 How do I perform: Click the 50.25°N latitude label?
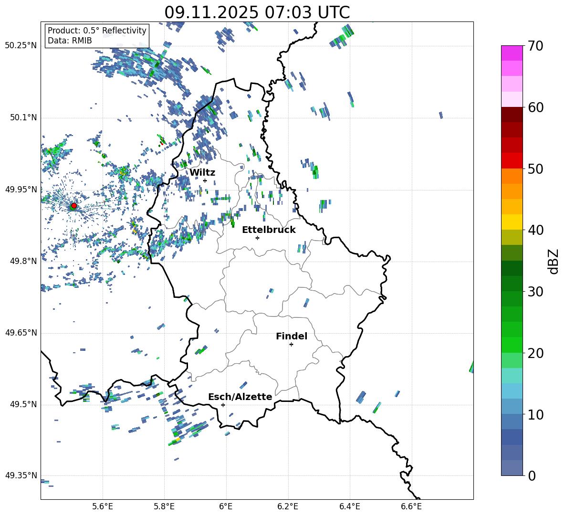pos(21,46)
